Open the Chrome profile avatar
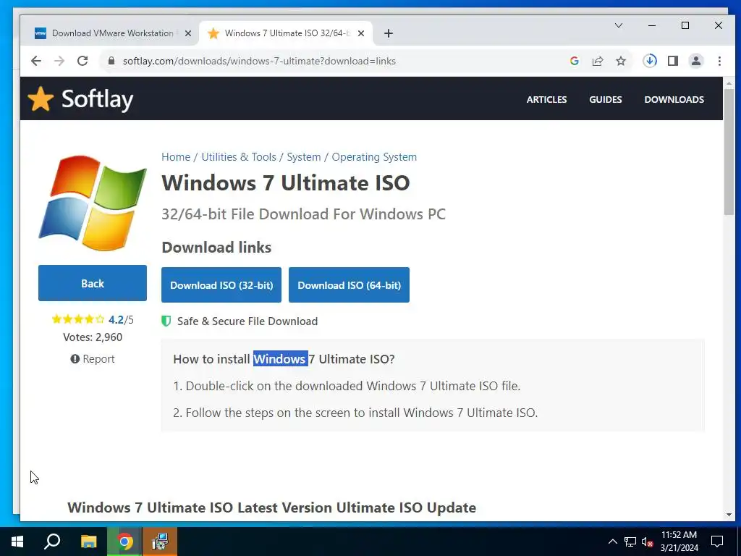741x556 pixels. [x=696, y=61]
